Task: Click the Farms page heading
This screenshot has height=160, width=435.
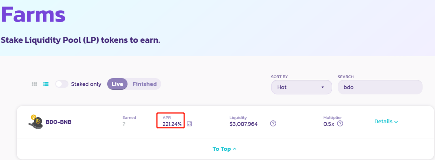Action: pos(33,14)
